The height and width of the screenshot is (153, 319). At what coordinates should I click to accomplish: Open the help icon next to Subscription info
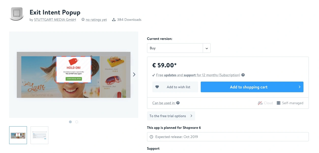(x=243, y=75)
